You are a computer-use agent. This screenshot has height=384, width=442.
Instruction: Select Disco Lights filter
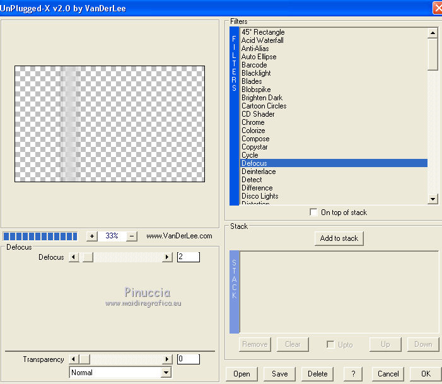pyautogui.click(x=334, y=196)
